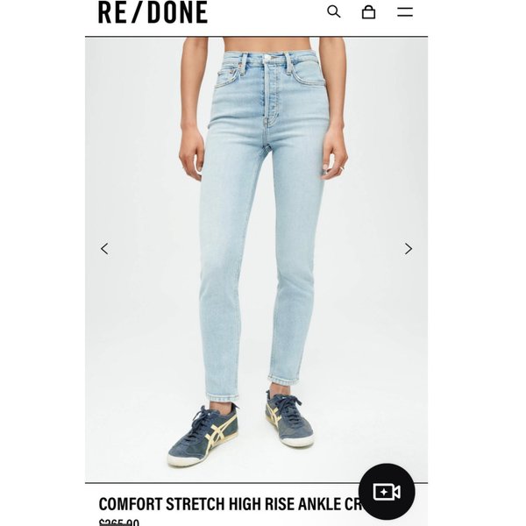
Task: Show next product image with right arrow
Action: tap(409, 249)
